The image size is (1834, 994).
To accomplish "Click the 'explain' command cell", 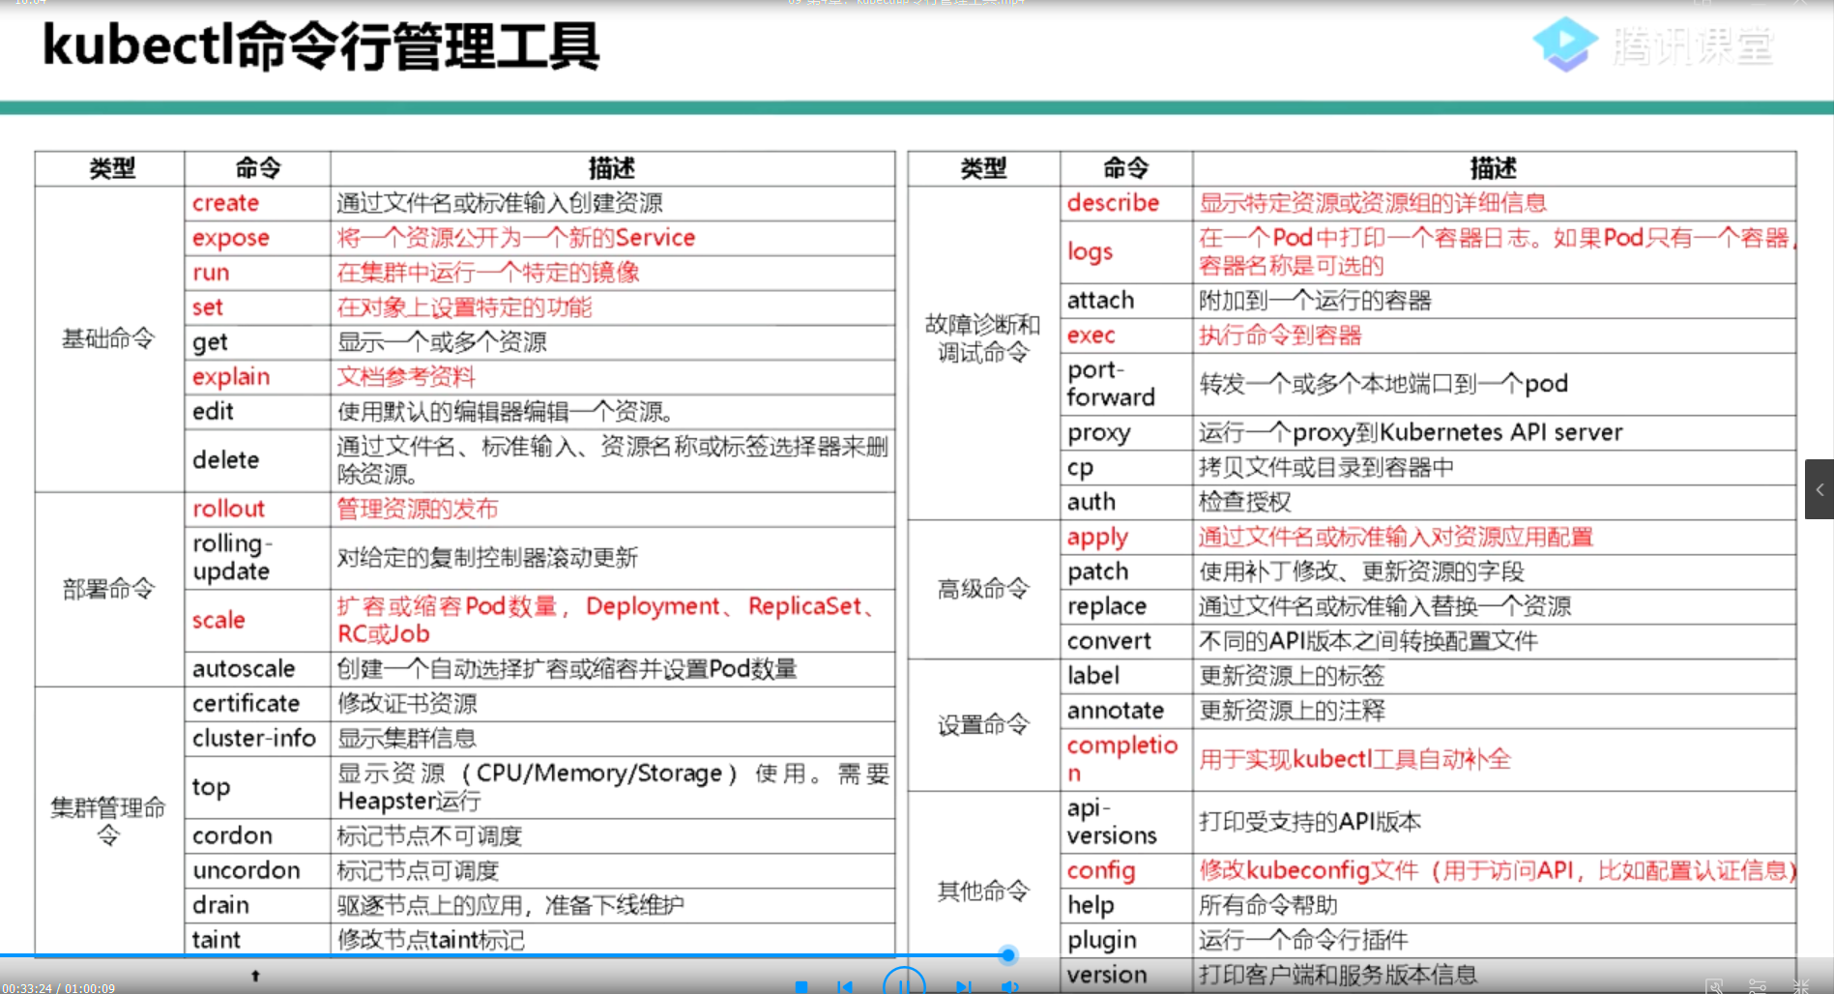I will pos(257,377).
